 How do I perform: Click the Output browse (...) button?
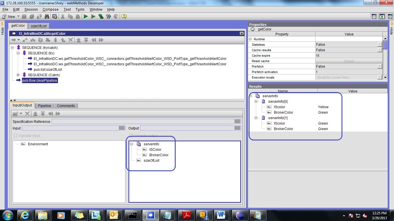237,128
